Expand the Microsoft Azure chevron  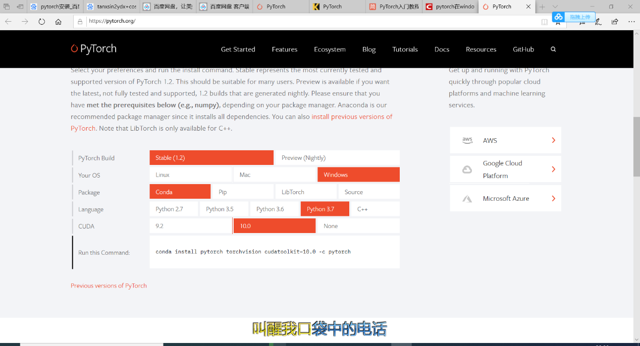(553, 199)
